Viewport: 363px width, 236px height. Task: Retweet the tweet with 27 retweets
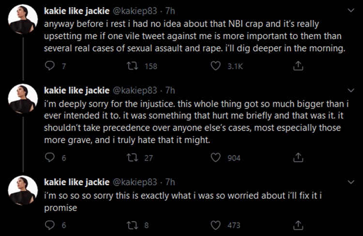[x=133, y=158]
